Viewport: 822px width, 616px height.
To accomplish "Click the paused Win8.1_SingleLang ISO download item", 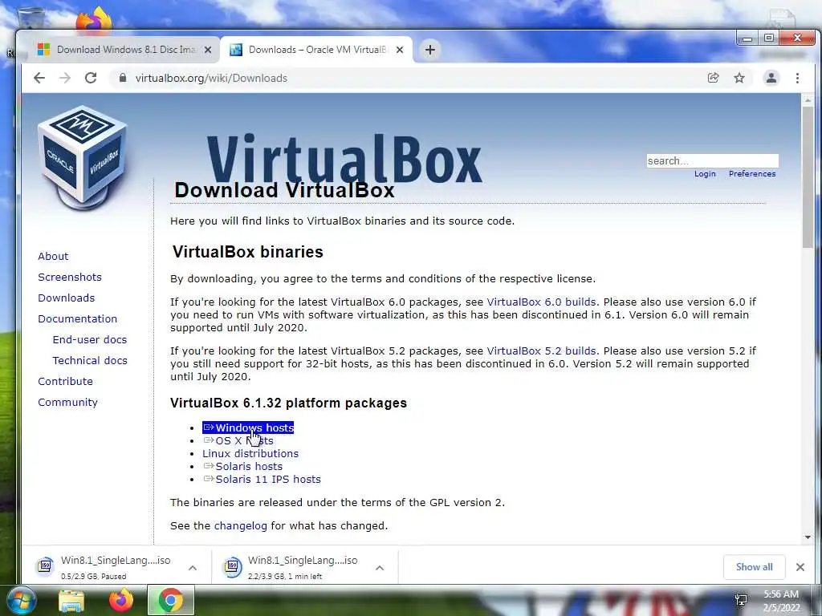I will click(x=116, y=567).
